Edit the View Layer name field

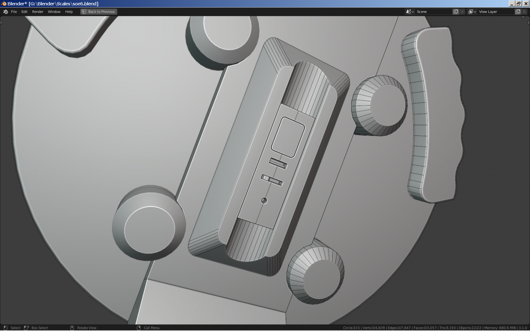496,12
